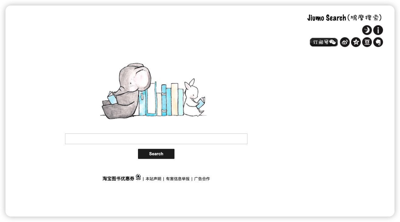Click the open book held by the elephant
400x222 pixels.
(112, 98)
